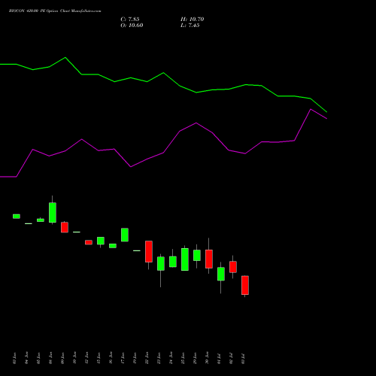This screenshot has height=376, width=376.
Task: Click the 22 Jun date axis label
Action: (147, 358)
